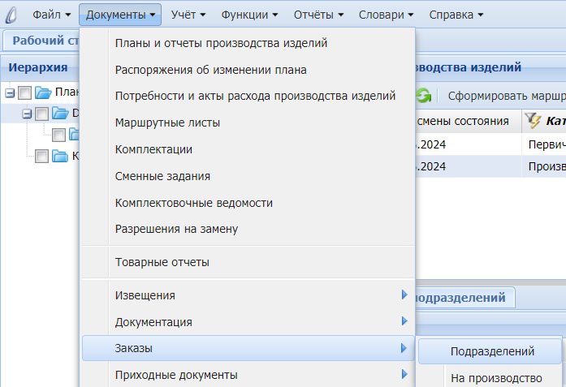The width and height of the screenshot is (566, 387).
Task: Click the green refresh icon in toolbar
Action: pyautogui.click(x=423, y=96)
